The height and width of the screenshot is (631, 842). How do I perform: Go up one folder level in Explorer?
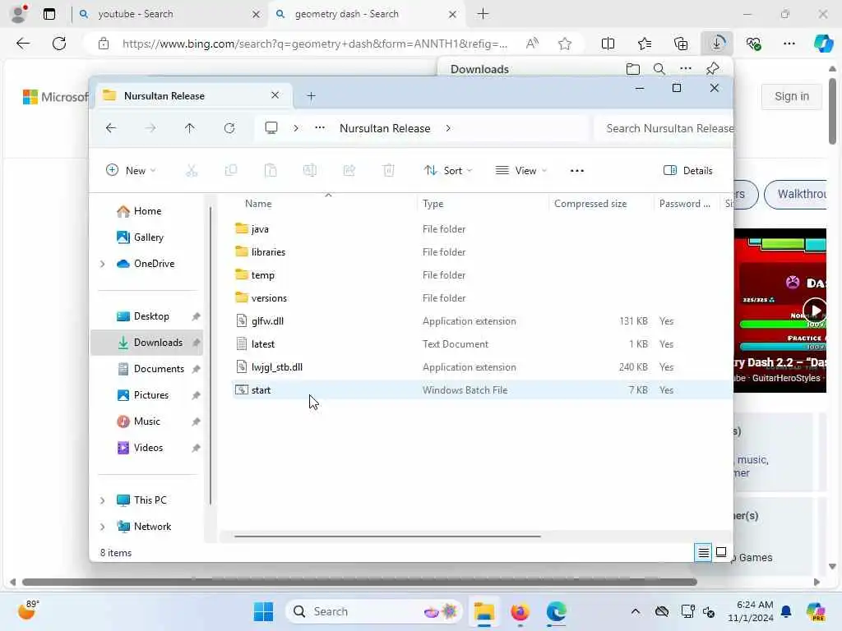click(190, 128)
